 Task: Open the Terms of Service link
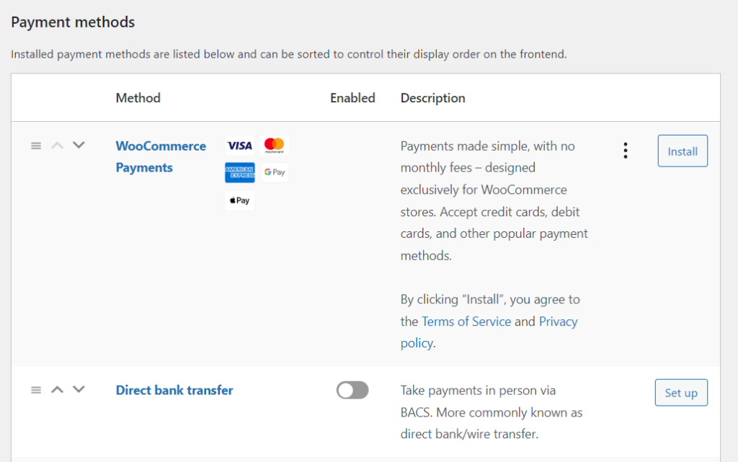click(x=466, y=321)
